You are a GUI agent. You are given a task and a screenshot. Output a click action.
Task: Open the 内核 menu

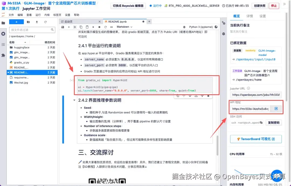(x=47, y=15)
